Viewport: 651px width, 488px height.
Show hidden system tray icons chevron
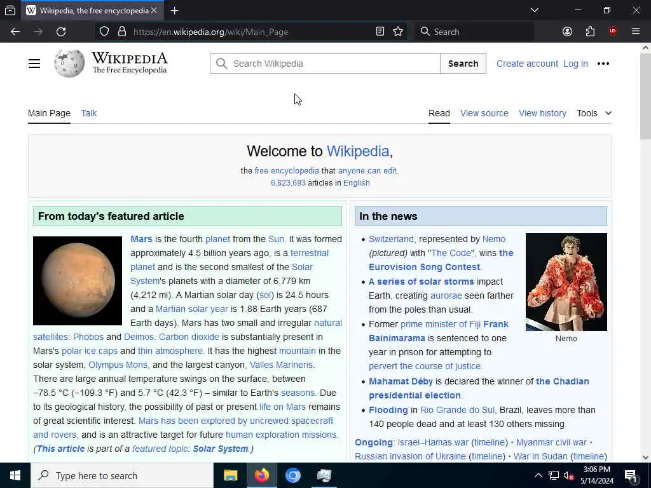pyautogui.click(x=538, y=475)
